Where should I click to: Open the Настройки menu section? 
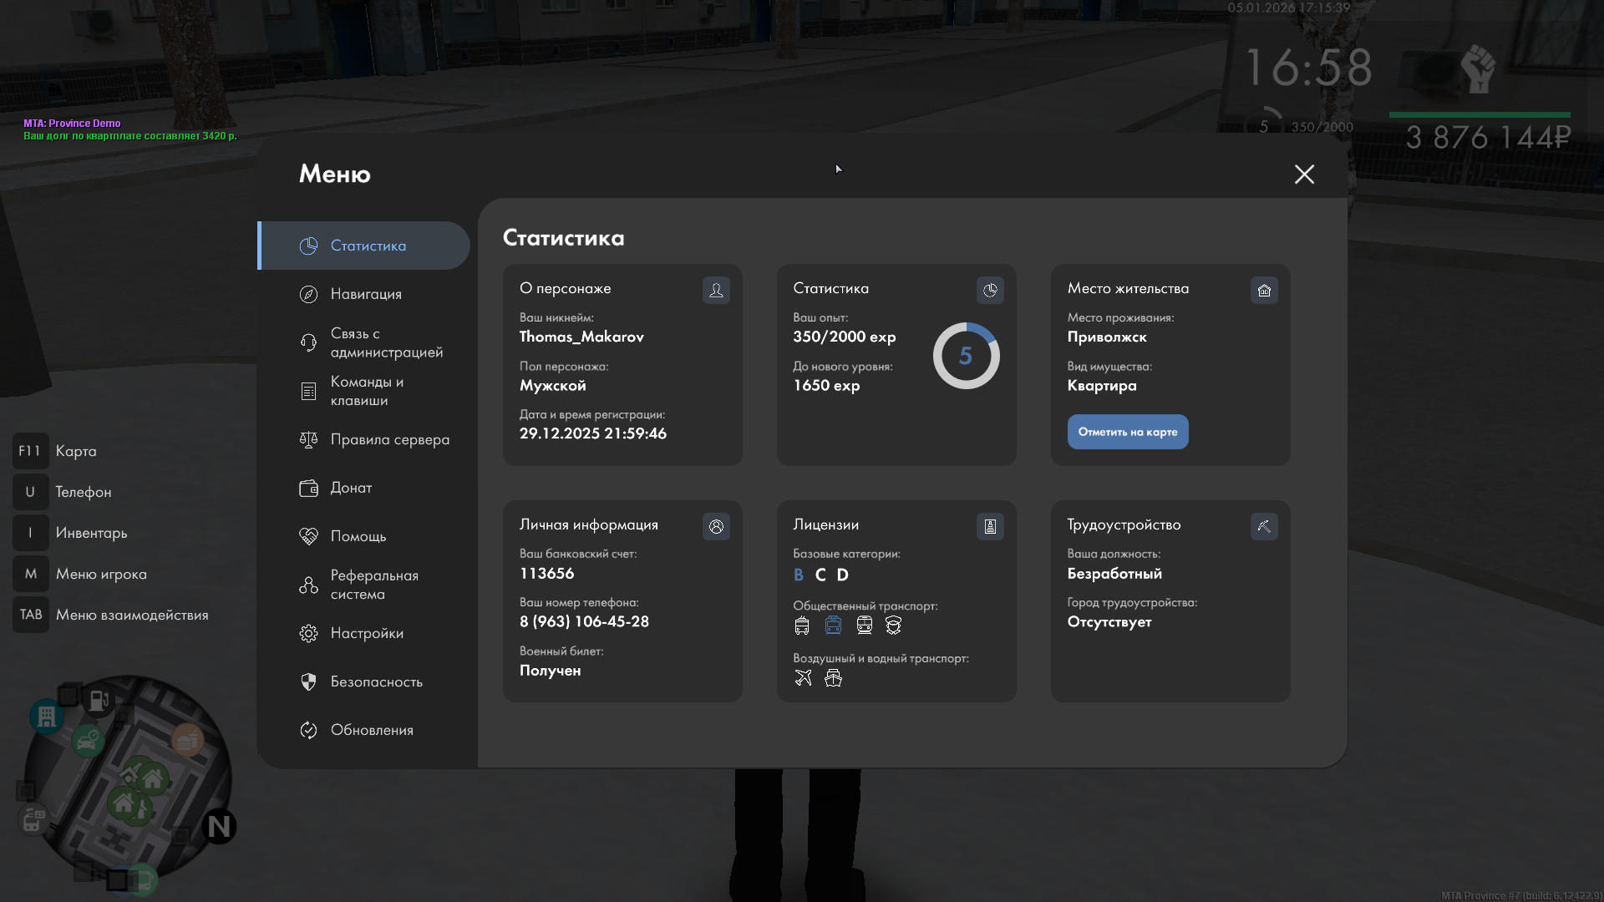click(x=366, y=633)
